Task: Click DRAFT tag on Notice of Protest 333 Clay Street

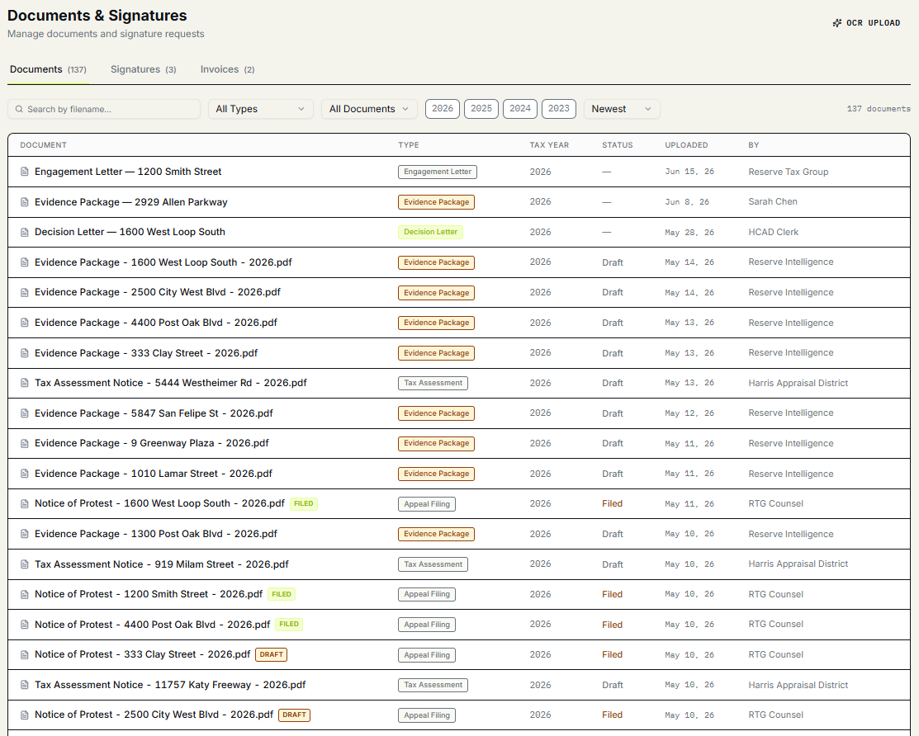Action: [x=272, y=654]
